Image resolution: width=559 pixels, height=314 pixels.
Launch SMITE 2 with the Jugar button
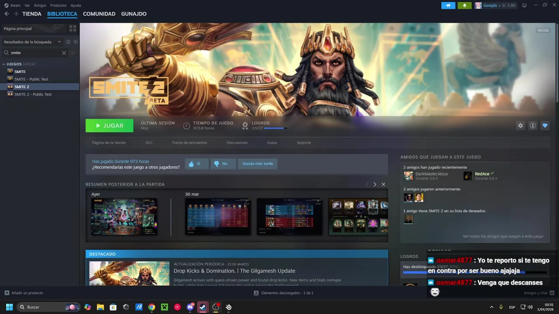[x=109, y=126]
